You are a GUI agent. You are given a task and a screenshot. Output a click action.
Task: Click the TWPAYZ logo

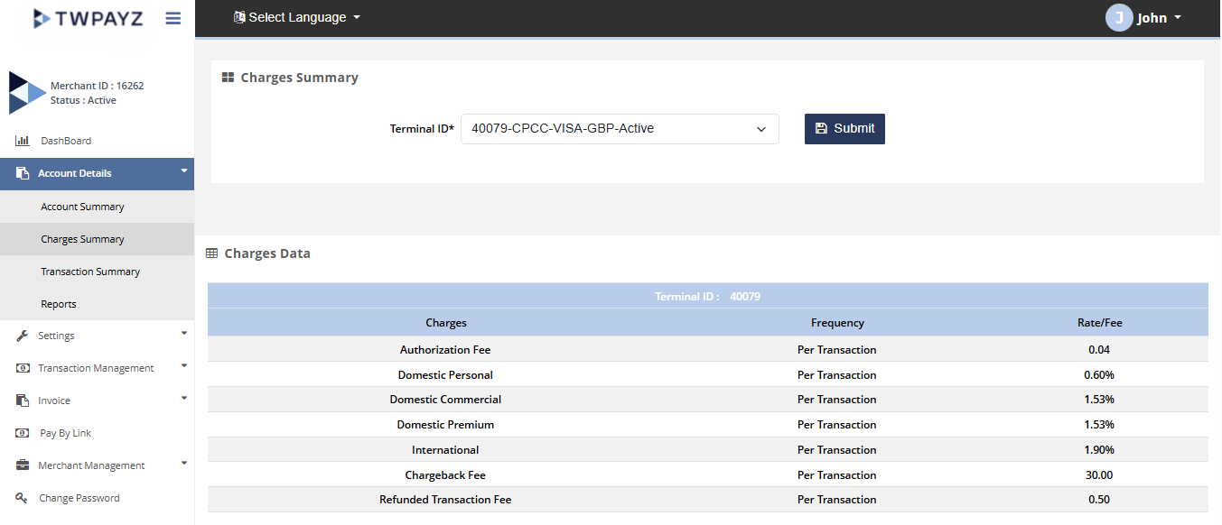(x=88, y=18)
